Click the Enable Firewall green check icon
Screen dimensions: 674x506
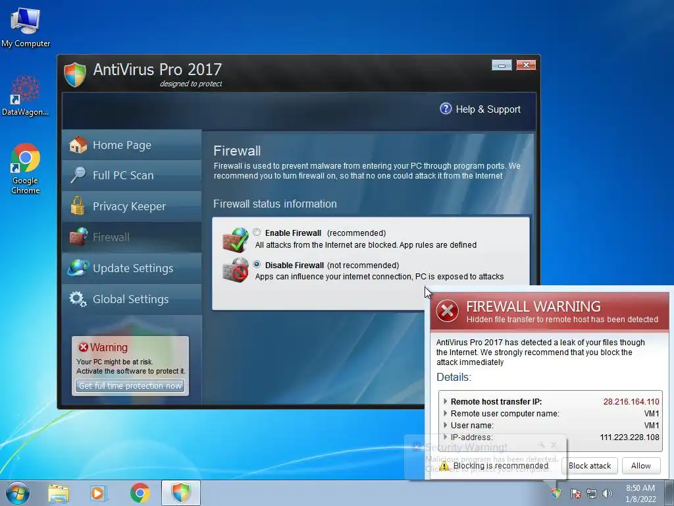pyautogui.click(x=236, y=239)
